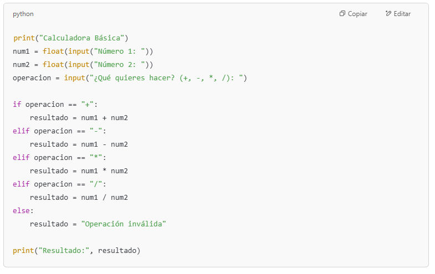
Task: Click the Copiar copy icon
Action: click(x=342, y=14)
